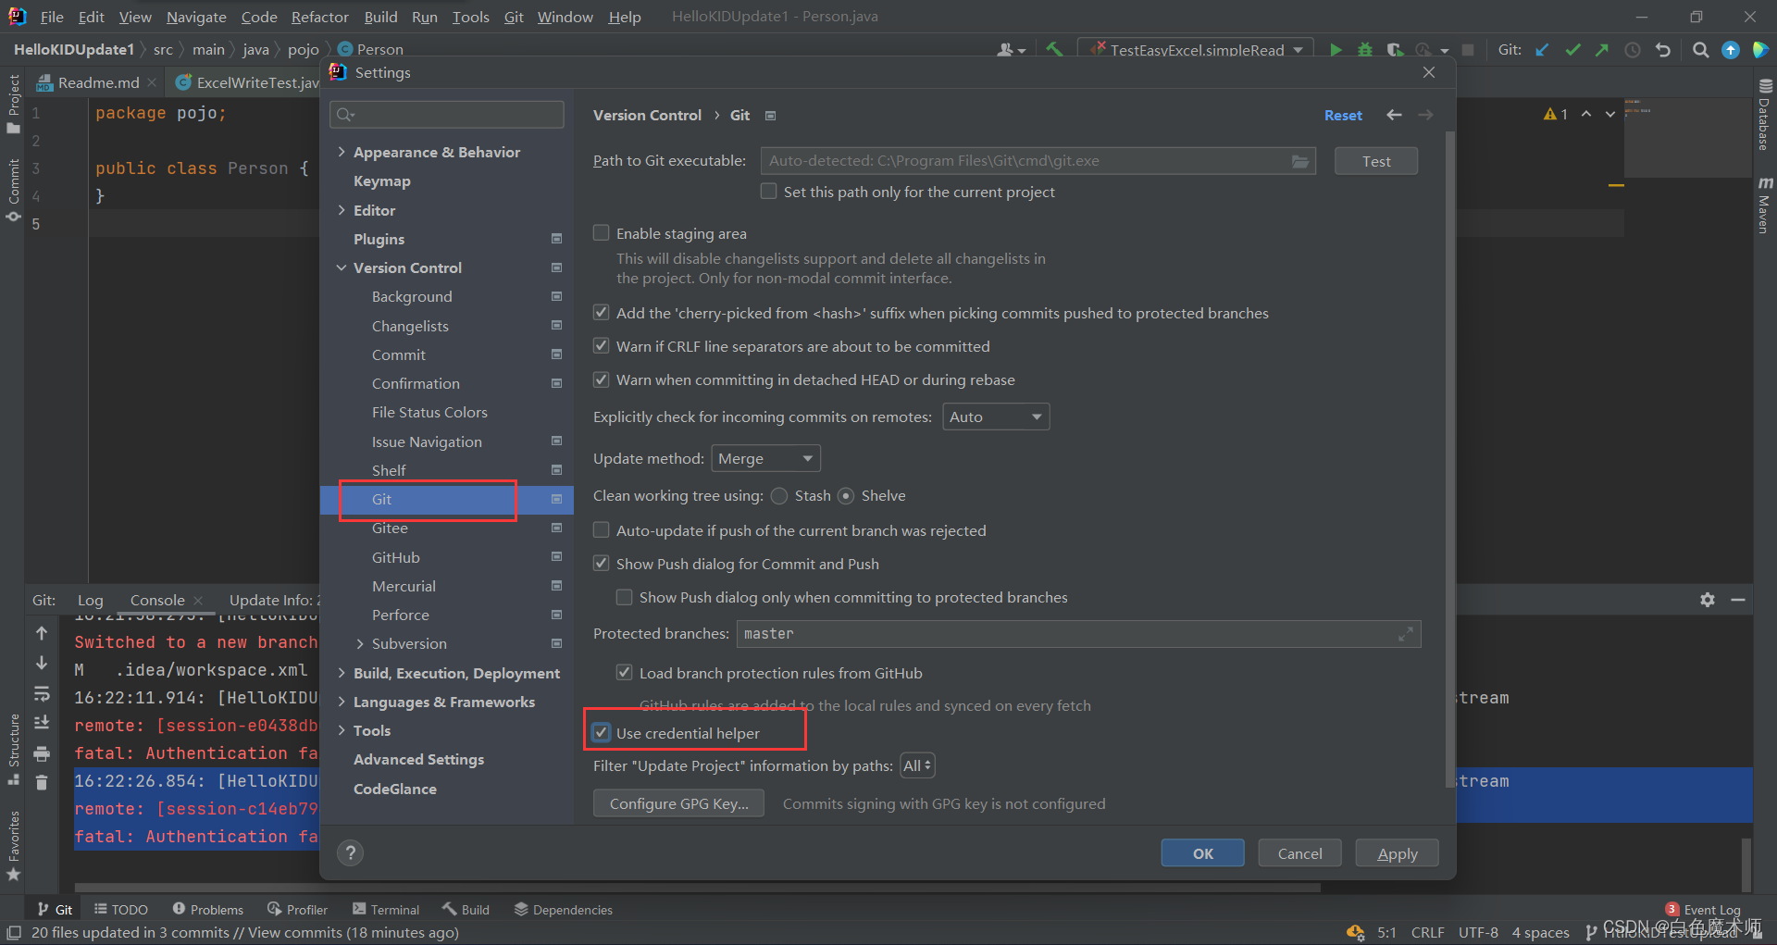Click the Cancel button
The image size is (1777, 945).
point(1299,853)
